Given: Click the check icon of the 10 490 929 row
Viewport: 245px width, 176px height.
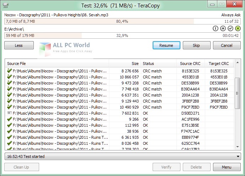Looking at the screenshot, I should (10, 107).
